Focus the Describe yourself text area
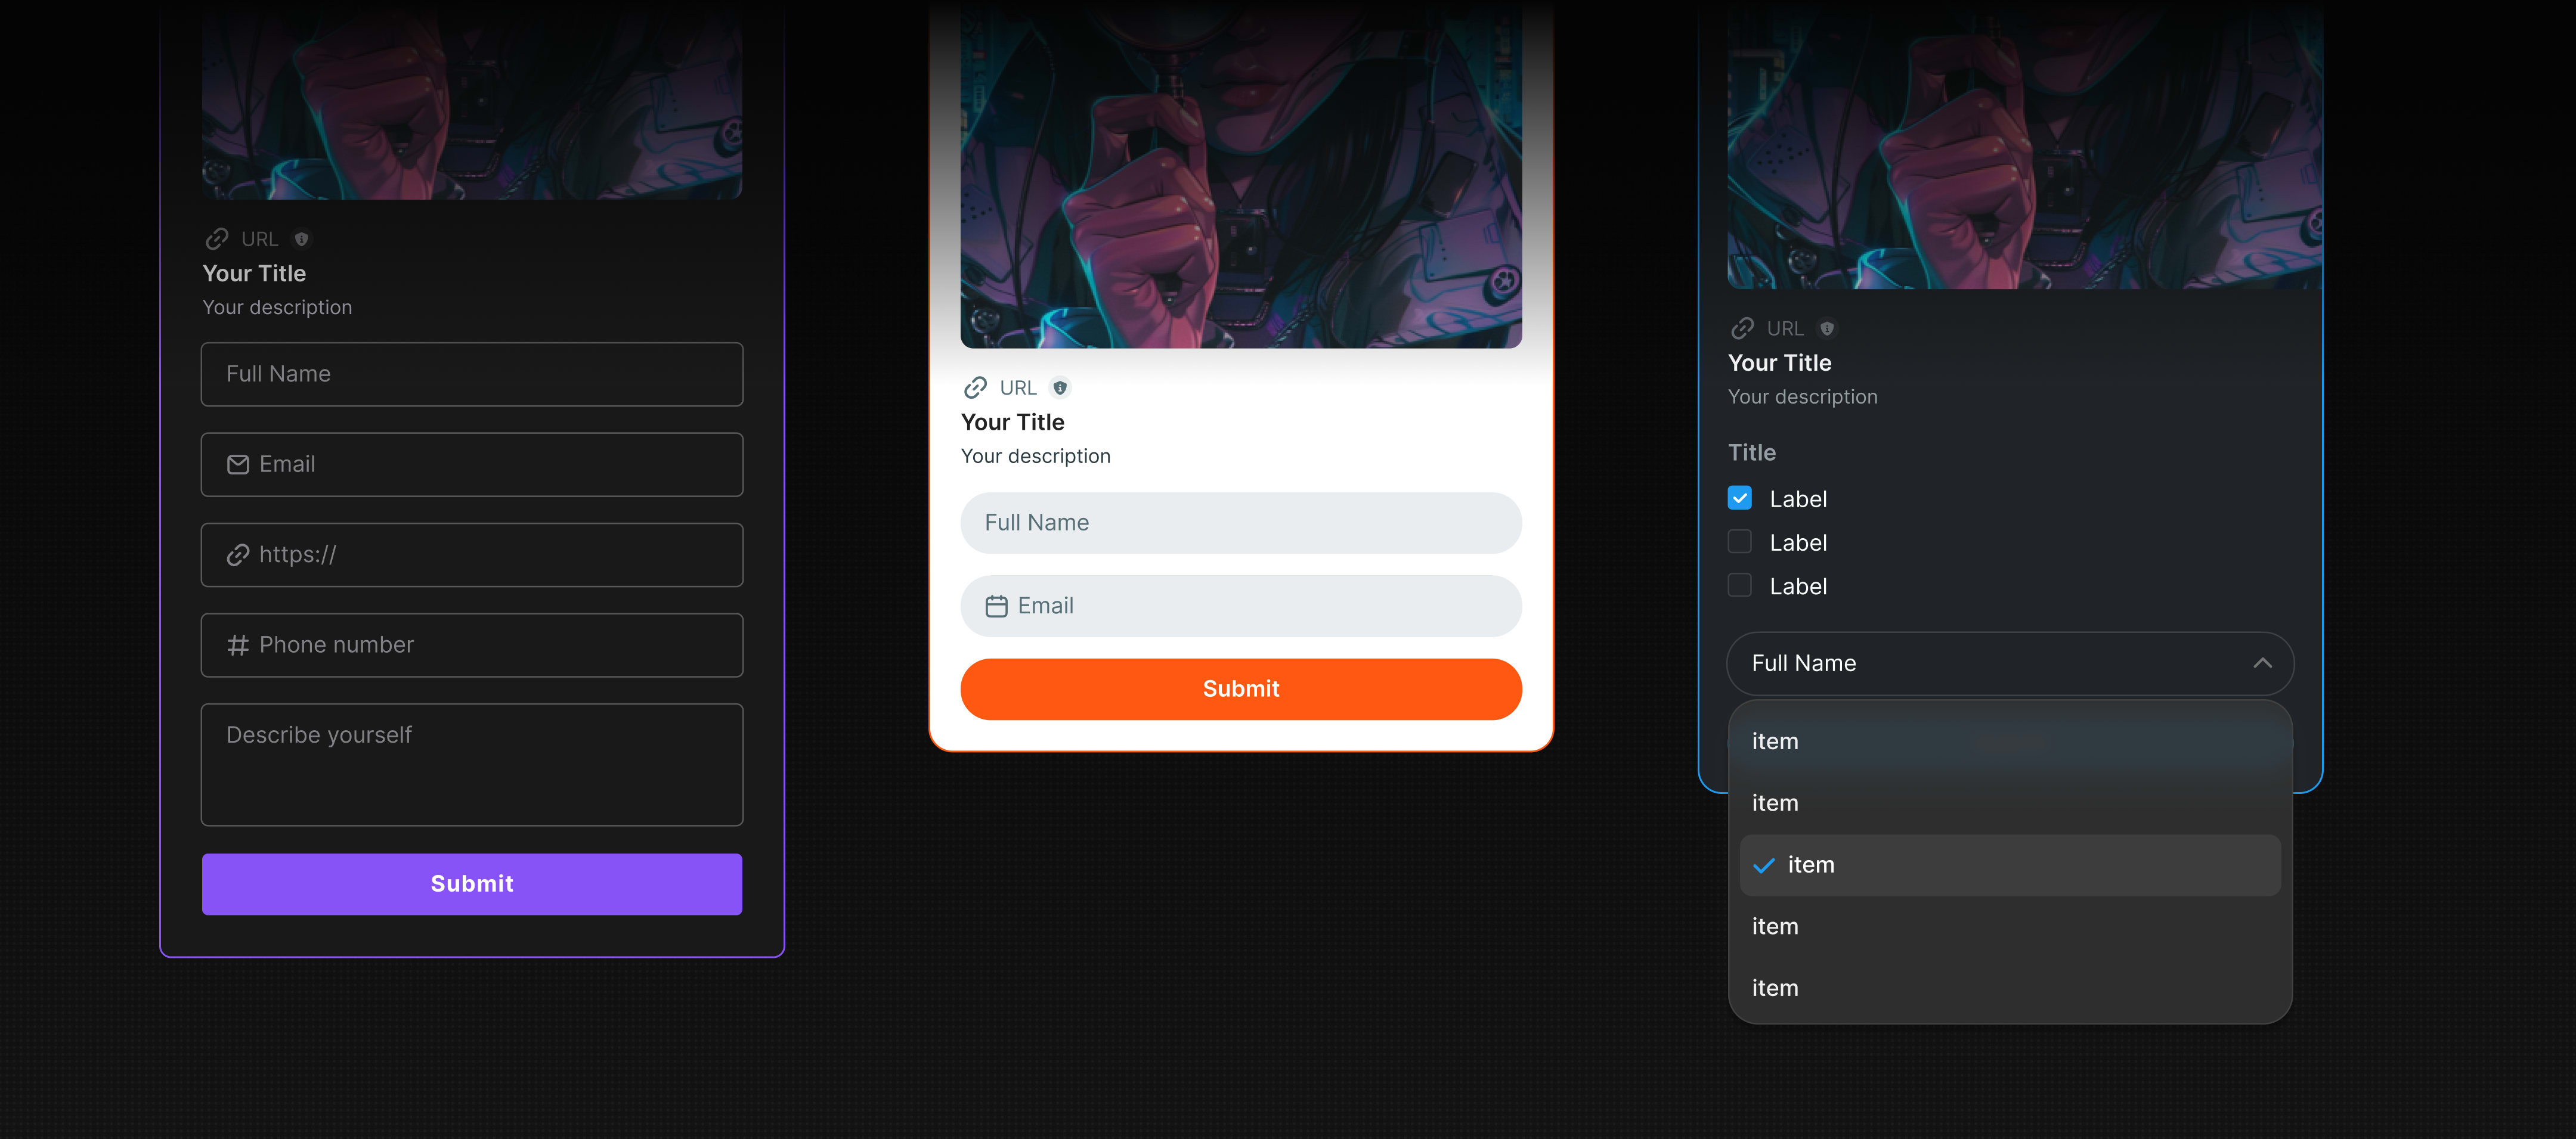This screenshot has width=2576, height=1139. (x=472, y=764)
